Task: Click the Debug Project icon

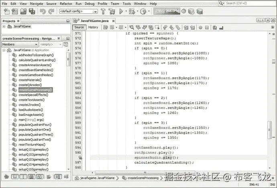Action: point(132,12)
